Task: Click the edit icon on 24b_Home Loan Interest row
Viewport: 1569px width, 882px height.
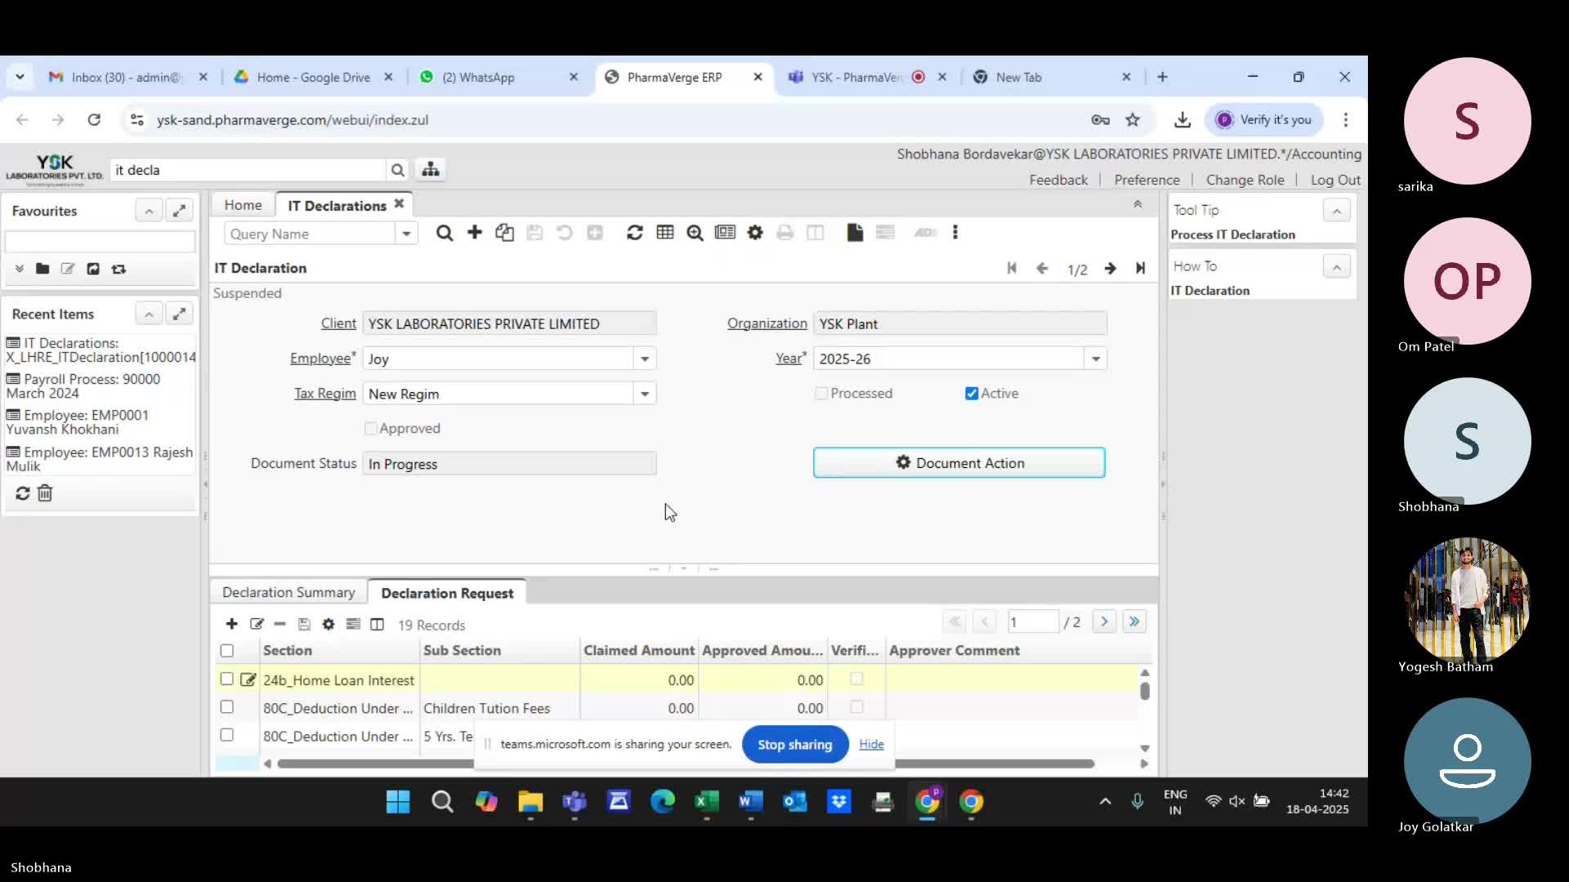Action: (x=248, y=679)
